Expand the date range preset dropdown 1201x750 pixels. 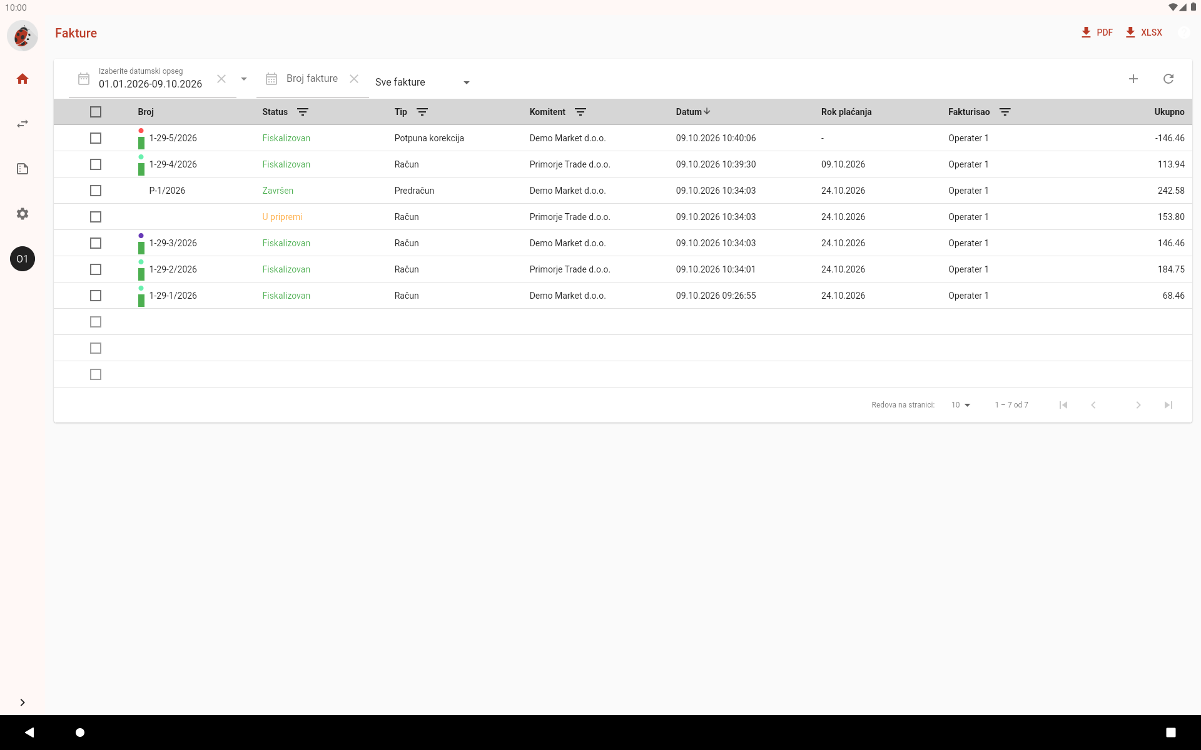244,79
